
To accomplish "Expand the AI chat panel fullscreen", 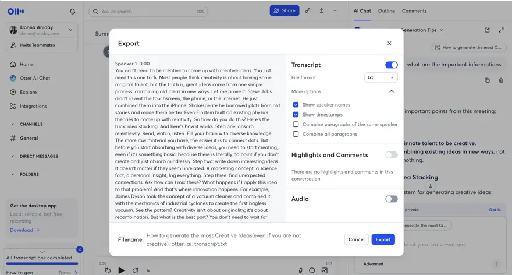I will click(501, 30).
